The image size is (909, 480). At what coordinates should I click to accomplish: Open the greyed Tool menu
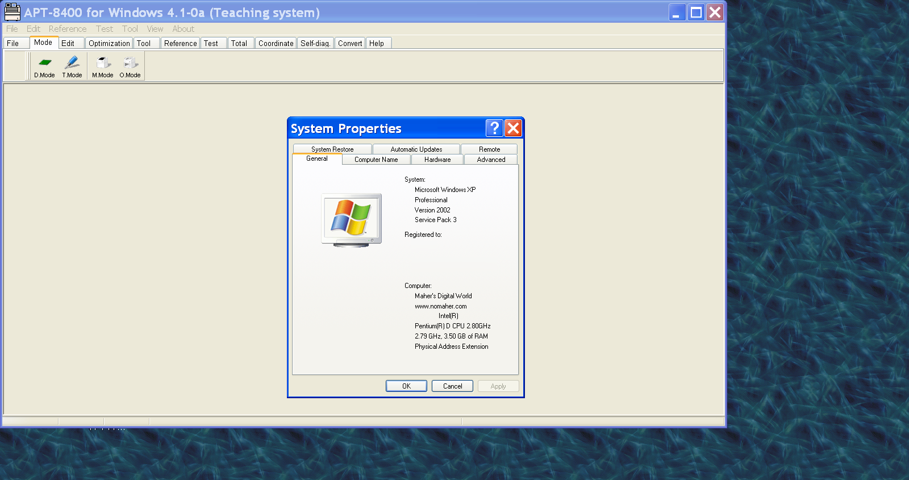[x=130, y=29]
